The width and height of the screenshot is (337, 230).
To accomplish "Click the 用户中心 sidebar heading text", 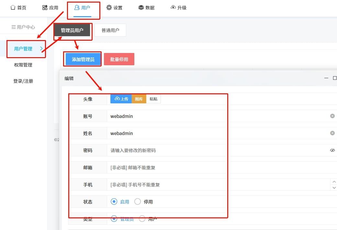I will [x=26, y=27].
